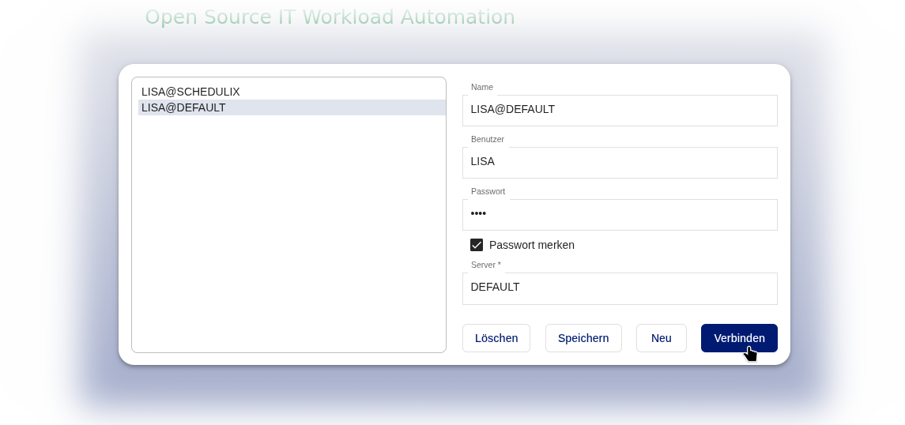Click the small Passwort field label
This screenshot has height=425, width=905.
click(488, 191)
